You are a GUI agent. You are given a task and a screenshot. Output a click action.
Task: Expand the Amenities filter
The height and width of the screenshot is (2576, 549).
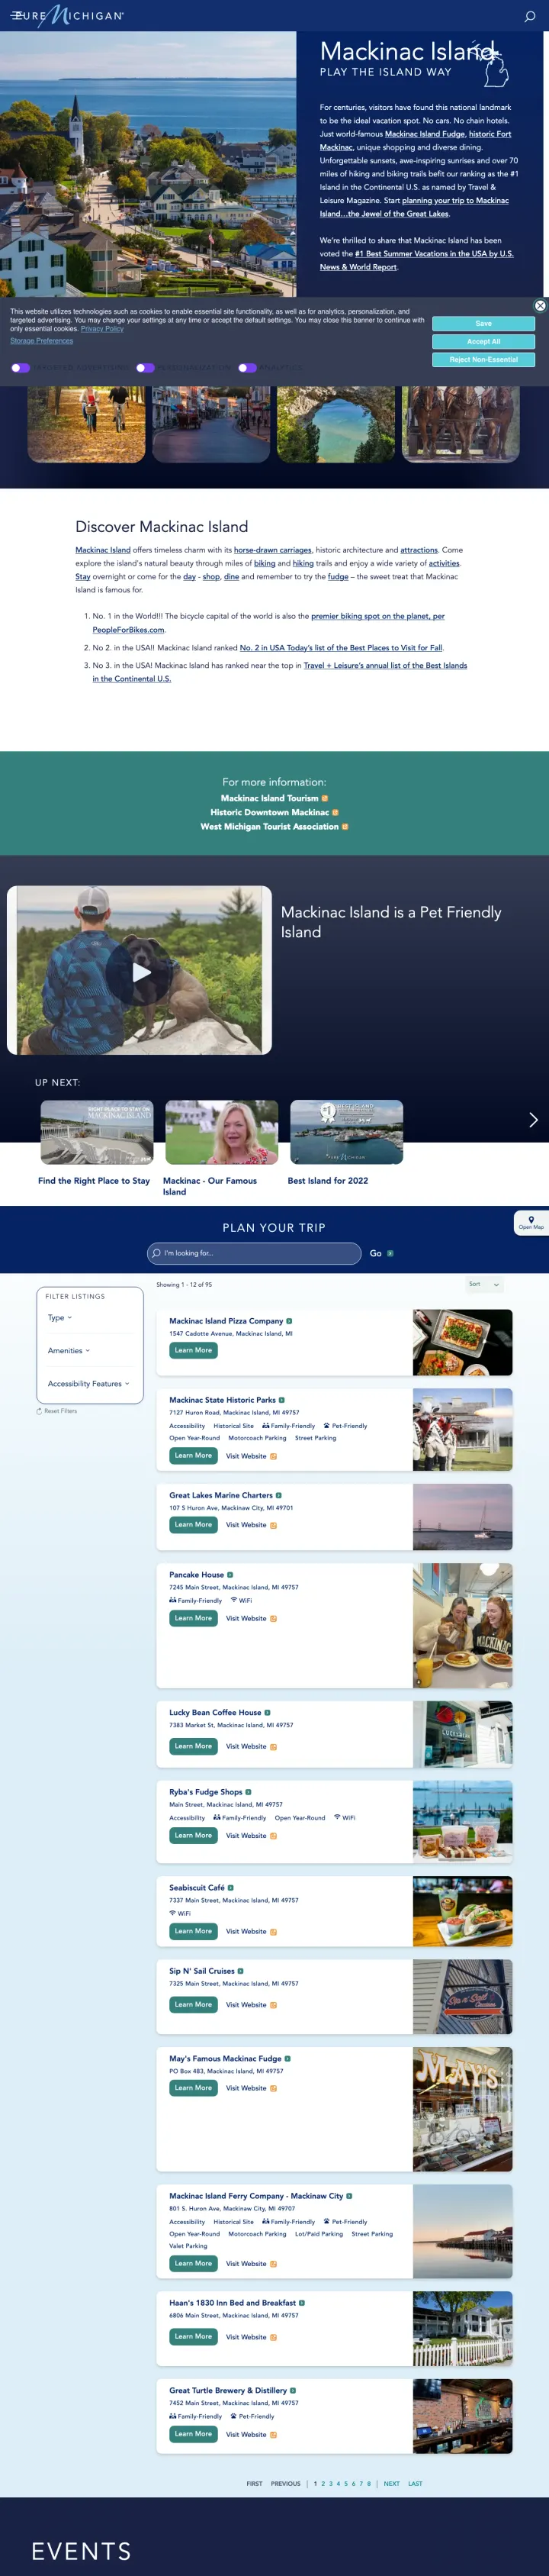(x=69, y=1351)
